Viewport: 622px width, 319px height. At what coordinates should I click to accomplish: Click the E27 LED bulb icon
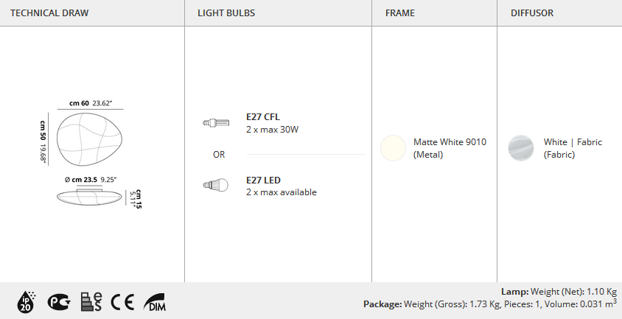pos(216,185)
